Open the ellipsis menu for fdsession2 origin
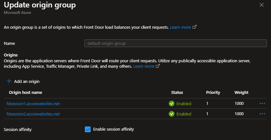The height and width of the screenshot is (140, 271). tap(262, 114)
